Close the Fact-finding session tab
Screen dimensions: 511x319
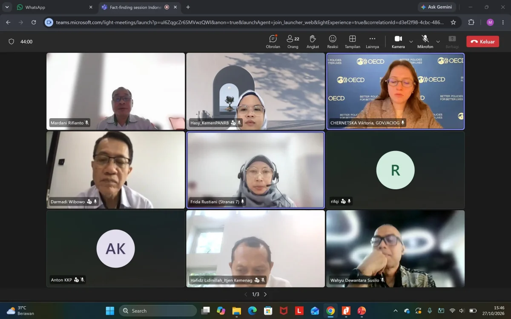point(175,7)
